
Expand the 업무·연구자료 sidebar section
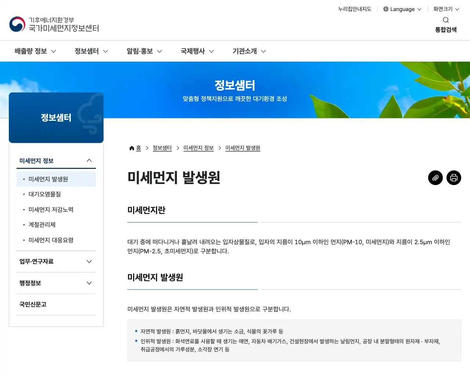[x=56, y=261]
